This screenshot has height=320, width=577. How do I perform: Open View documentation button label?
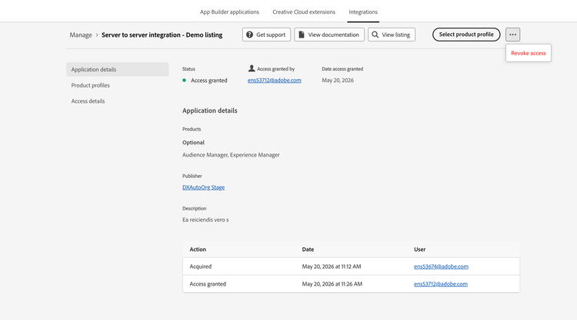333,35
